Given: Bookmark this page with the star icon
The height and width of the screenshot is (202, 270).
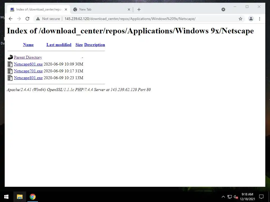Looking at the screenshot, I should tap(240, 19).
